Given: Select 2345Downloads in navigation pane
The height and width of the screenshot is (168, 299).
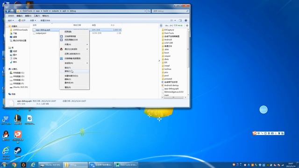Looking at the screenshot, I should tap(19, 30).
